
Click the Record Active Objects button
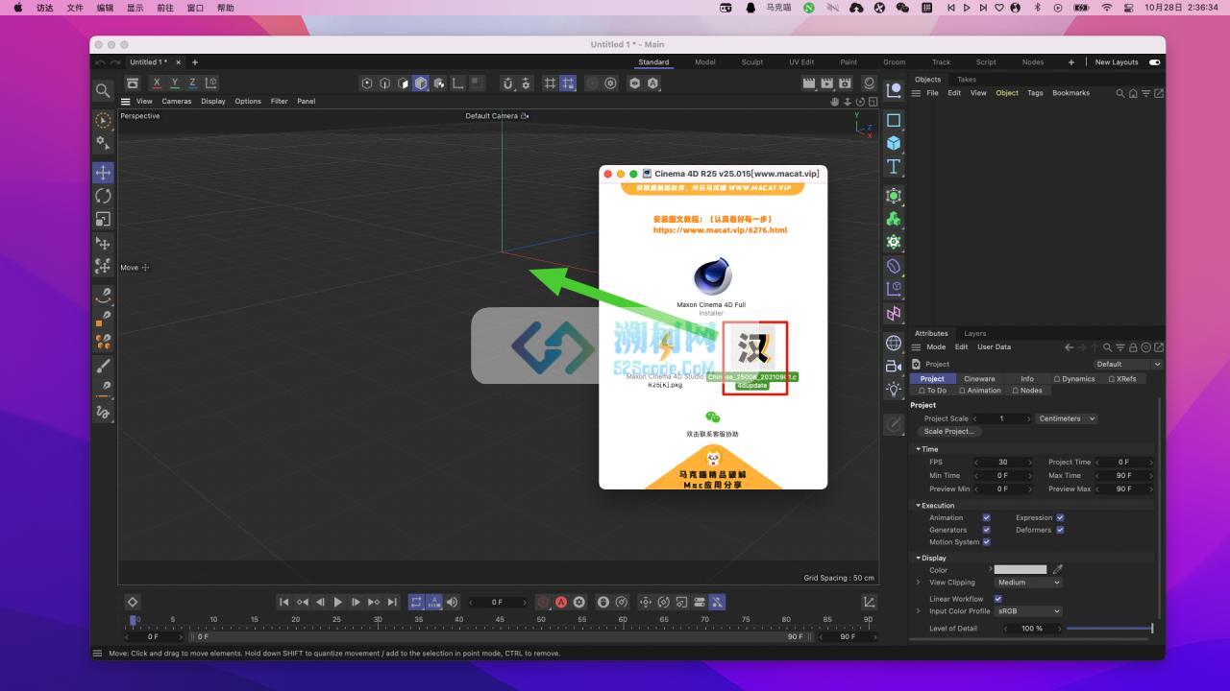point(543,602)
